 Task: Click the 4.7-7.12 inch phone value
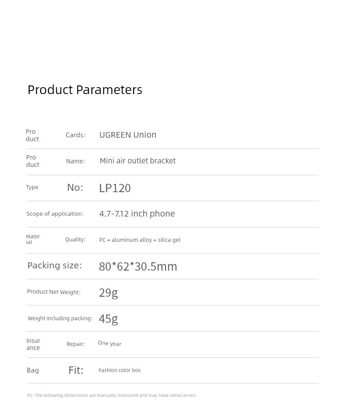[x=137, y=213]
